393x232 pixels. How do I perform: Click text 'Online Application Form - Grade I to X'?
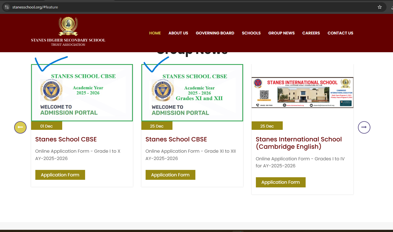point(78,151)
